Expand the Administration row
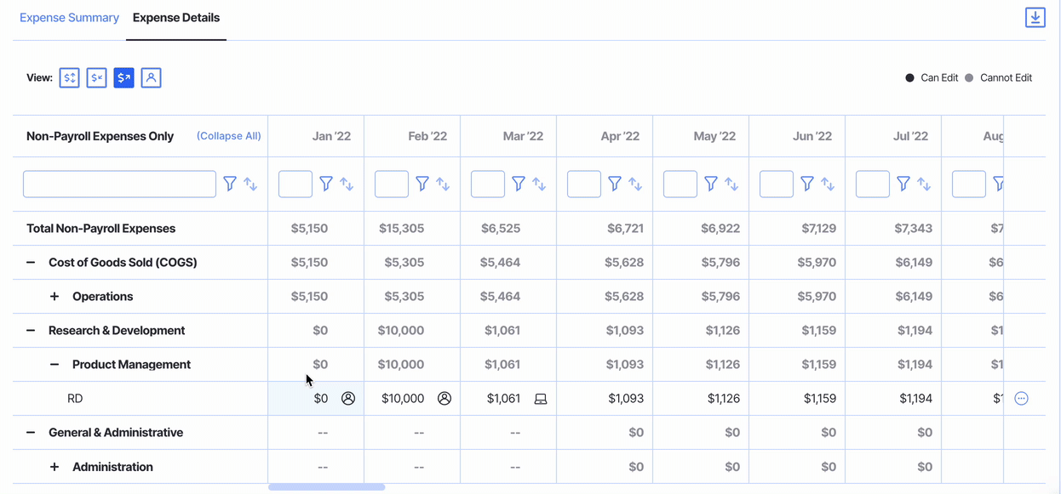 click(x=54, y=467)
